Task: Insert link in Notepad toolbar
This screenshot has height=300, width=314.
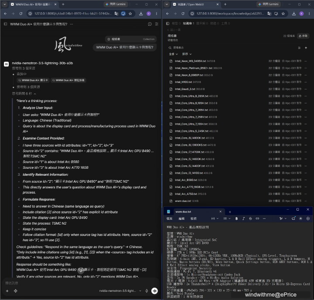Action: pos(257,218)
